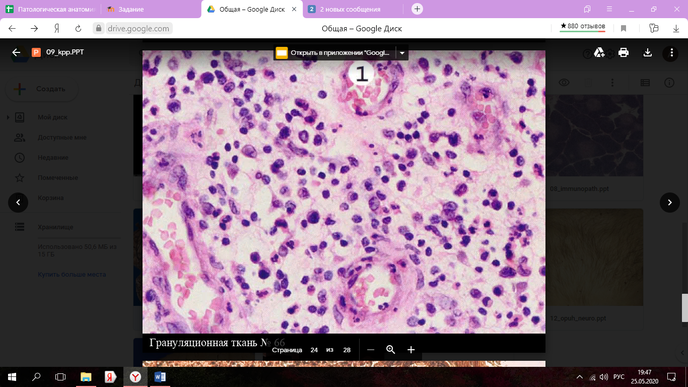Click the drive.google.com address field
The image size is (688, 387).
point(138,29)
